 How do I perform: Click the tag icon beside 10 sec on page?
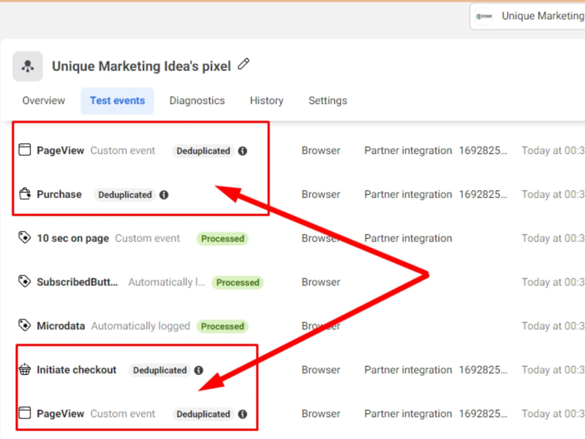click(24, 238)
